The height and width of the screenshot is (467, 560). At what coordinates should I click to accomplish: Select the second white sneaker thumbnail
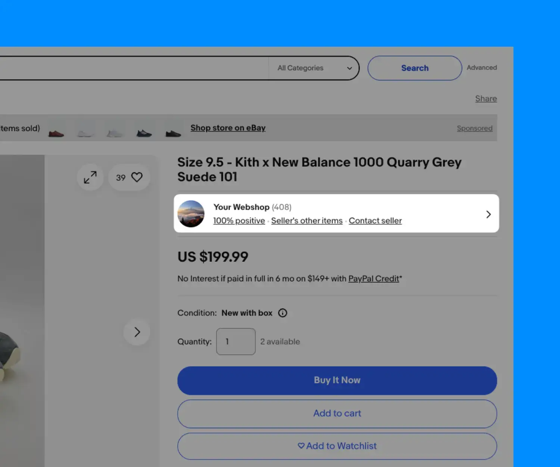point(115,133)
